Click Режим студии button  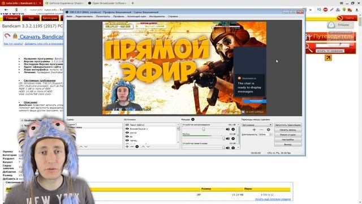click(288, 135)
